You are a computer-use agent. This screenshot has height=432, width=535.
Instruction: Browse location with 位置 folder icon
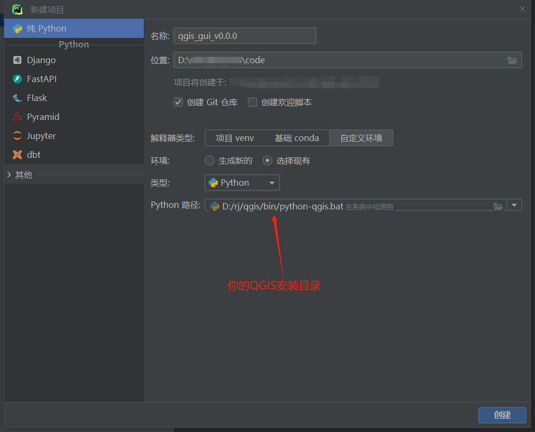512,61
